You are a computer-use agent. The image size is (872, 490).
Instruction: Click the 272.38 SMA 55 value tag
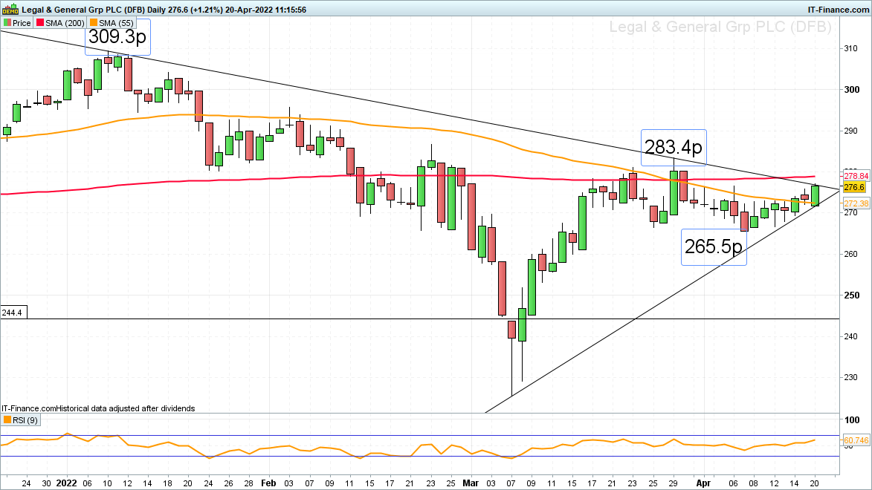[x=856, y=203]
